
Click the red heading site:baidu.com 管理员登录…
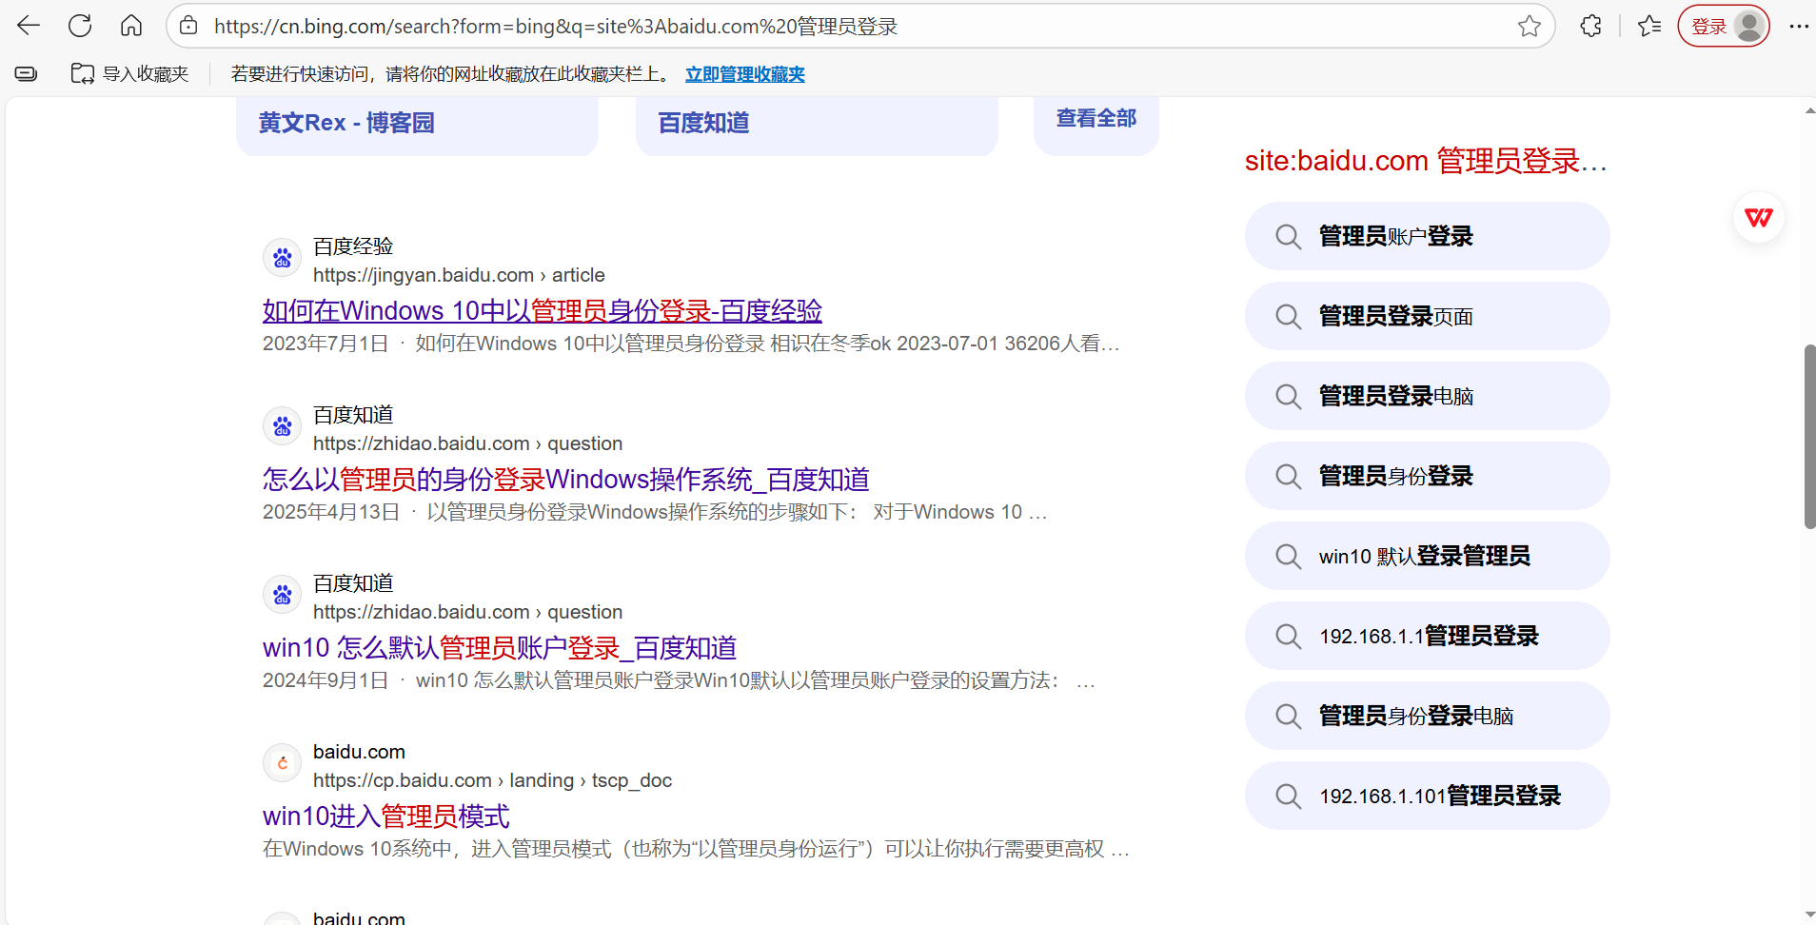[1426, 161]
